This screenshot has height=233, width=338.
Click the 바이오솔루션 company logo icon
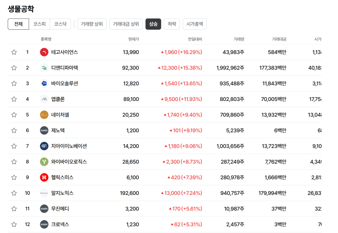44,83
